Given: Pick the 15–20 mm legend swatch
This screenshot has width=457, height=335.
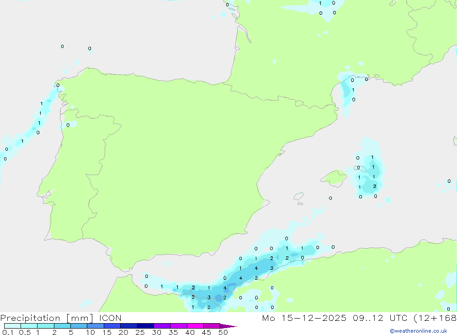Looking at the screenshot, I should click(x=112, y=326).
